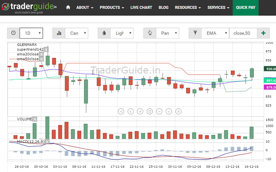Screen dimensions: 276x172
Task: Go to home via house icon
Action: 68,7
